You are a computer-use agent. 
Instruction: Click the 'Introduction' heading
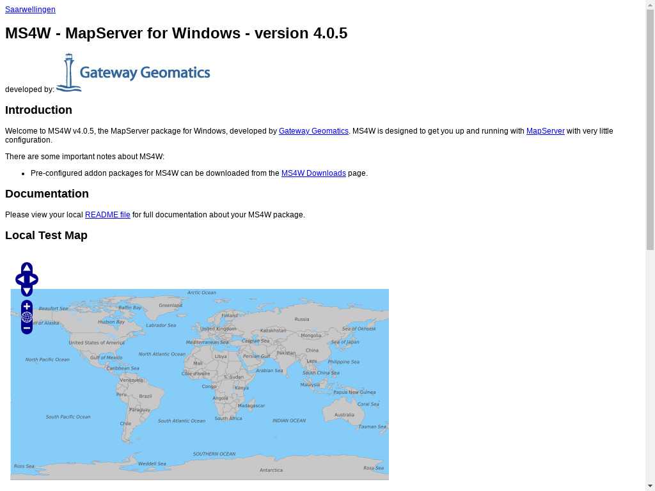(38, 110)
